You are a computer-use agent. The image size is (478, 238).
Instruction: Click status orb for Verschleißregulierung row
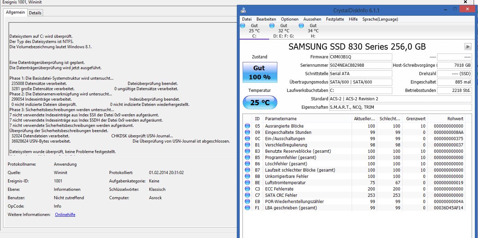pyautogui.click(x=247, y=145)
